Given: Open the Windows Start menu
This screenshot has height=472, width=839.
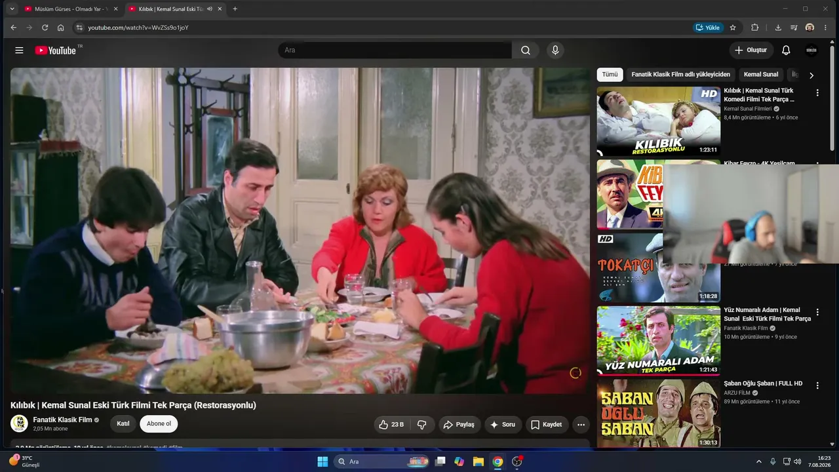Looking at the screenshot, I should tap(322, 462).
